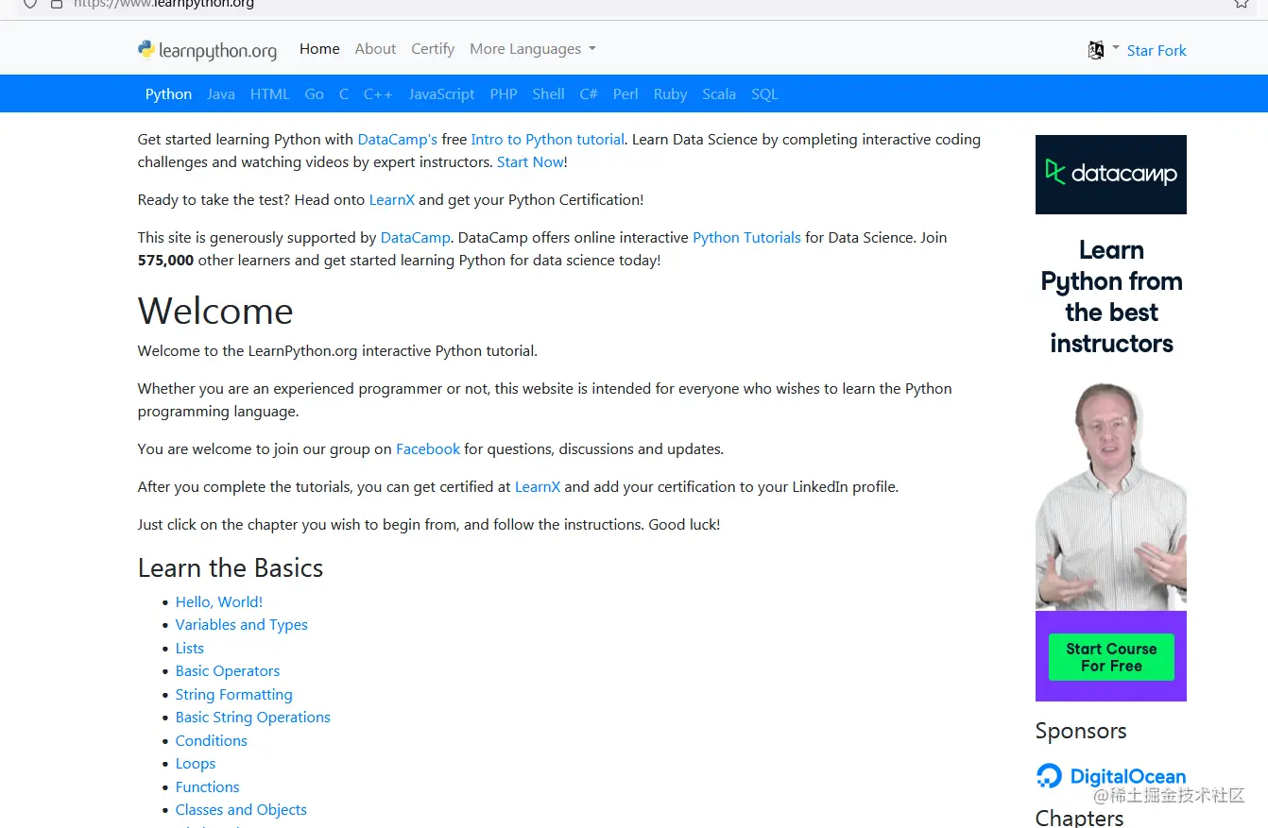
Task: Switch to the C++ tab
Action: tap(378, 94)
